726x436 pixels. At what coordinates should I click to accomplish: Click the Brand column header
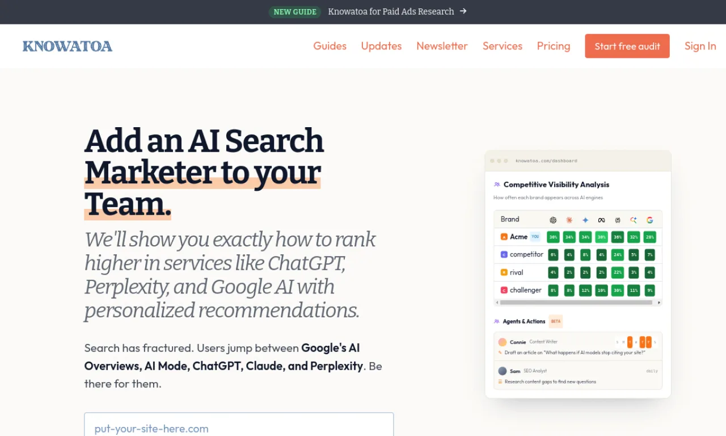point(510,219)
